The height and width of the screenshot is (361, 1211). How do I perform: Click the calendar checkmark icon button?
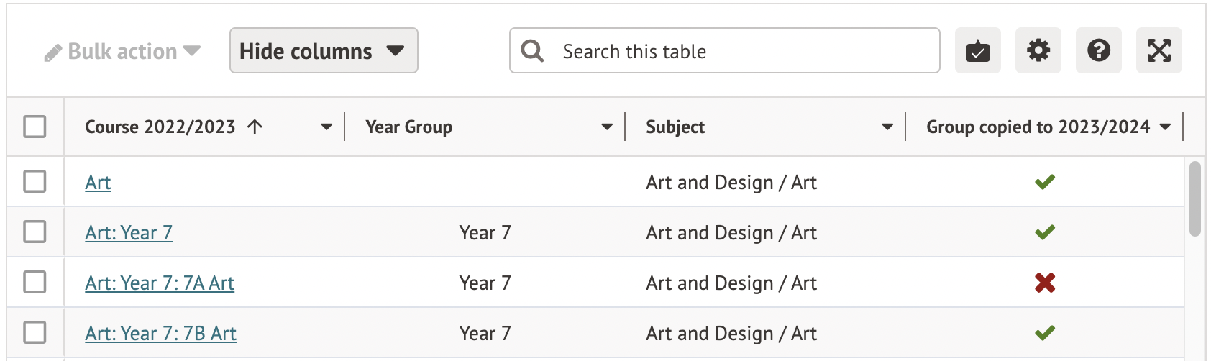[977, 51]
